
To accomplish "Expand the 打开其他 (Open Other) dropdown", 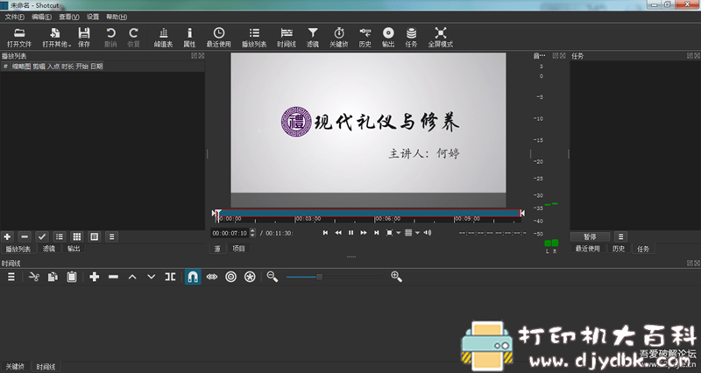I will click(x=57, y=37).
